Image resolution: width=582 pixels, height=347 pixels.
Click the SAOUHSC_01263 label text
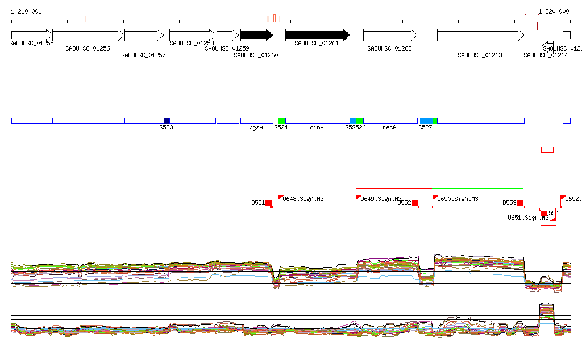[x=480, y=55]
